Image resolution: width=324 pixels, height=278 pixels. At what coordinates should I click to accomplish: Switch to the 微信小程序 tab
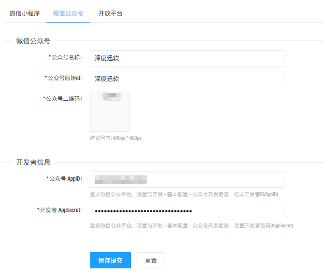pos(24,13)
